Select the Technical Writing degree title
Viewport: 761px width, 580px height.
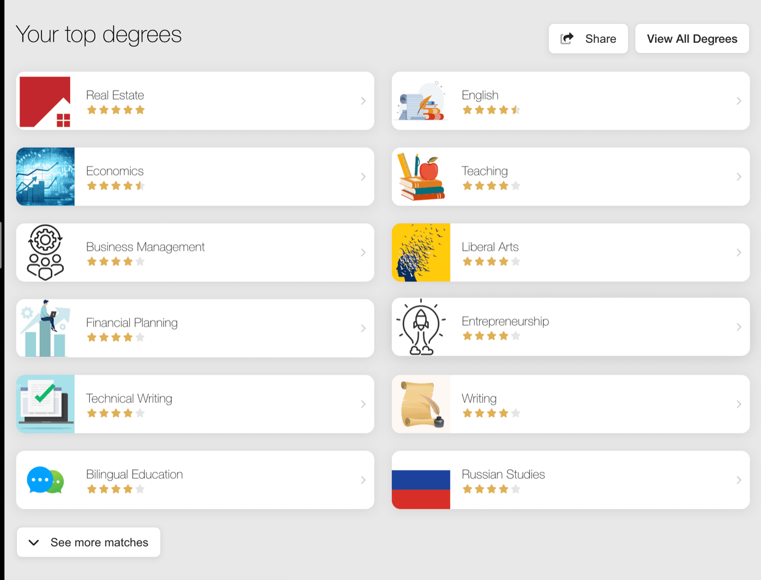[129, 399]
